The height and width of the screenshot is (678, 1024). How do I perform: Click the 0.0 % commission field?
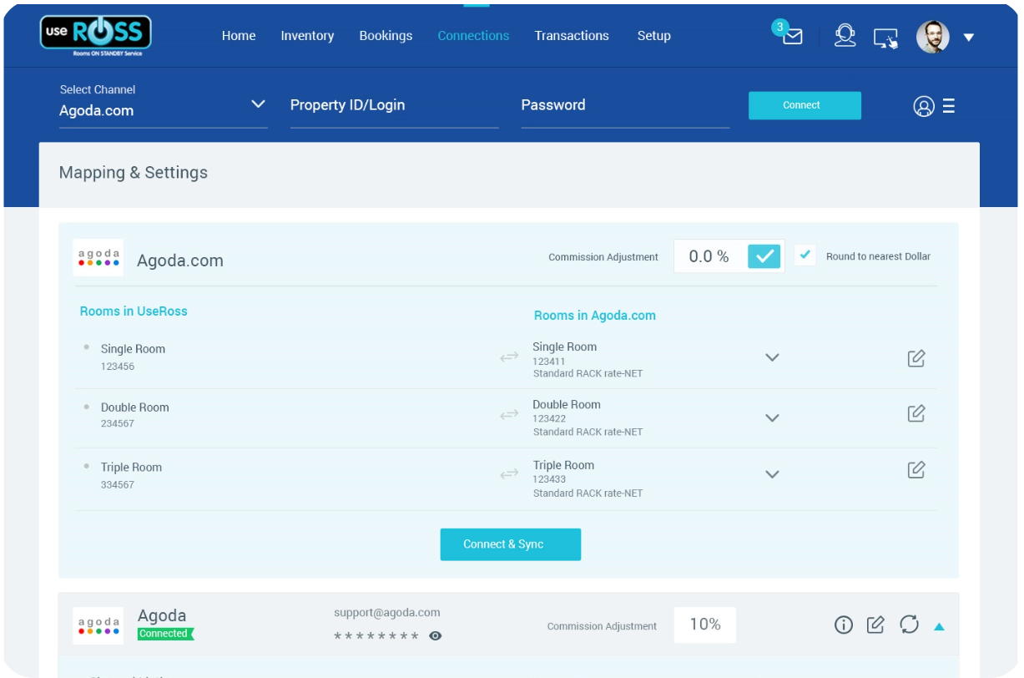pyautogui.click(x=710, y=256)
